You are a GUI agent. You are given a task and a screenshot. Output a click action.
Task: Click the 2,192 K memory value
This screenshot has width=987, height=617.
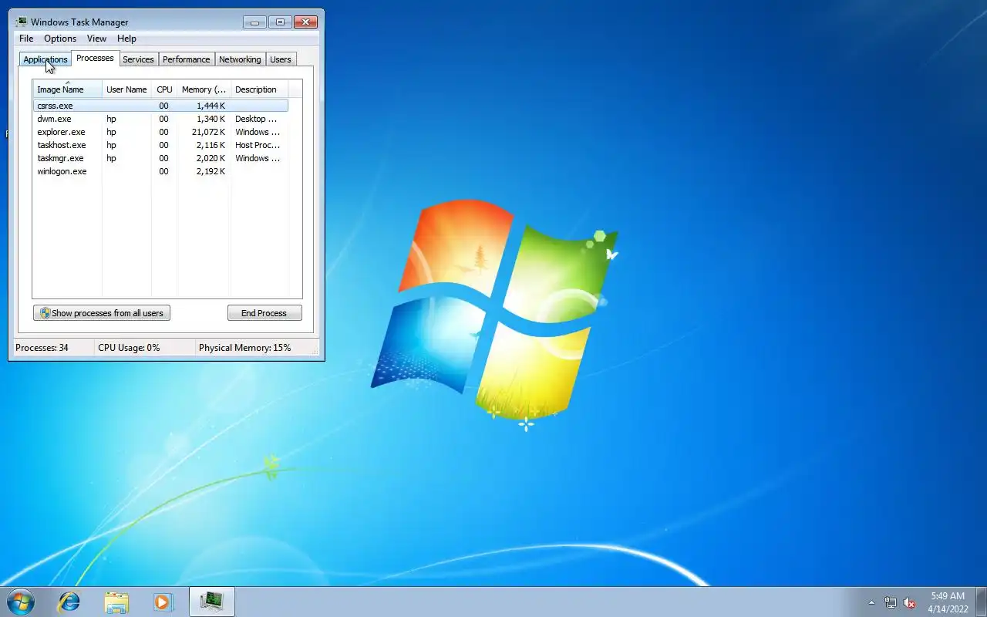(x=211, y=171)
